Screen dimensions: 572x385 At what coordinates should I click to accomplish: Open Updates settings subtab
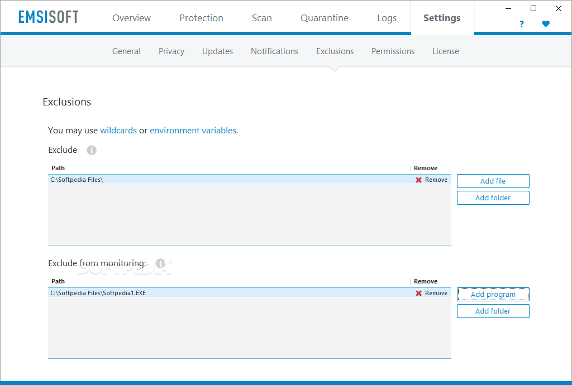coord(217,51)
